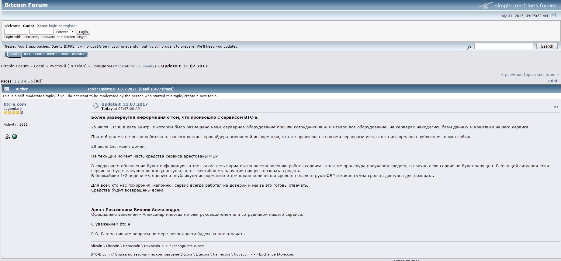561x261 pixels.
Task: Open the DONATE menu item
Action: pos(52,54)
